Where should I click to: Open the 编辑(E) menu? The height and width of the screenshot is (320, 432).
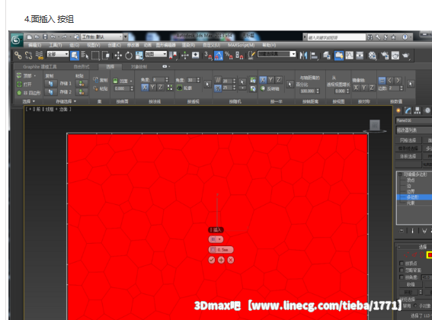tap(35, 45)
